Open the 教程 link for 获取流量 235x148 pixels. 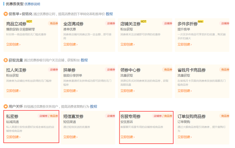pyautogui.click(x=84, y=60)
